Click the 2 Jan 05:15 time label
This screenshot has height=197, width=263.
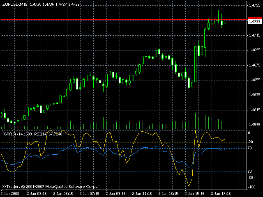[63, 194]
